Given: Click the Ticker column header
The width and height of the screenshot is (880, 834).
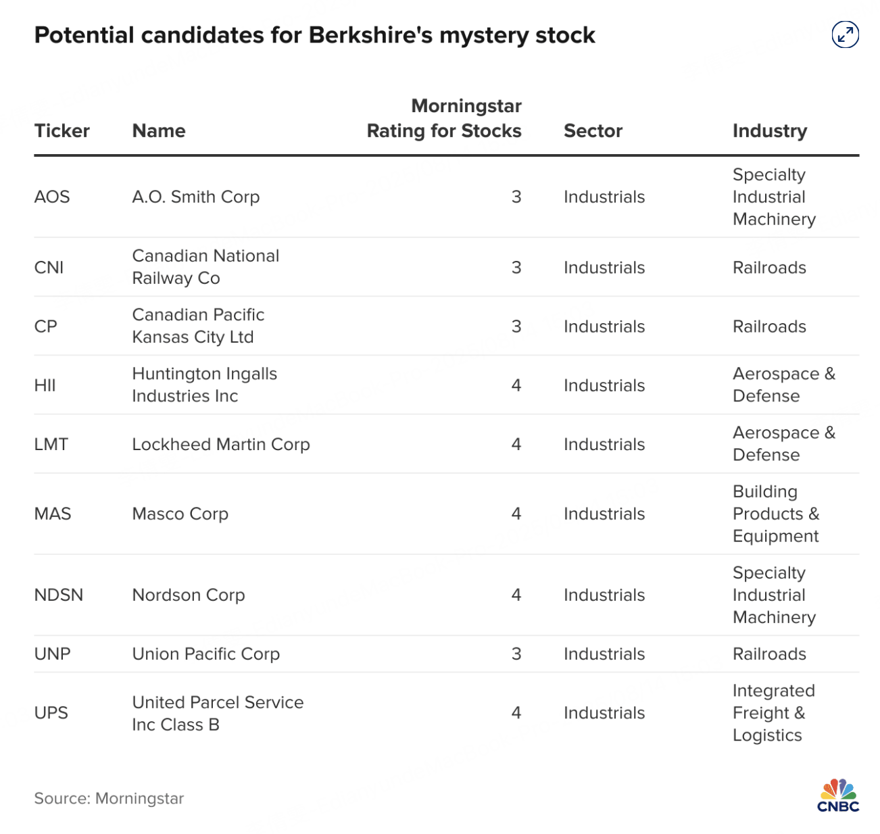Looking at the screenshot, I should click(62, 130).
